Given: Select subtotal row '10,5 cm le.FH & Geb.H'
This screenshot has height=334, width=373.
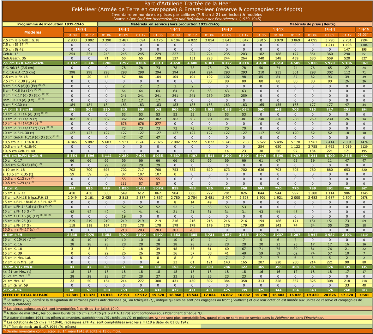Looking at the screenshot, I should coord(33,156).
